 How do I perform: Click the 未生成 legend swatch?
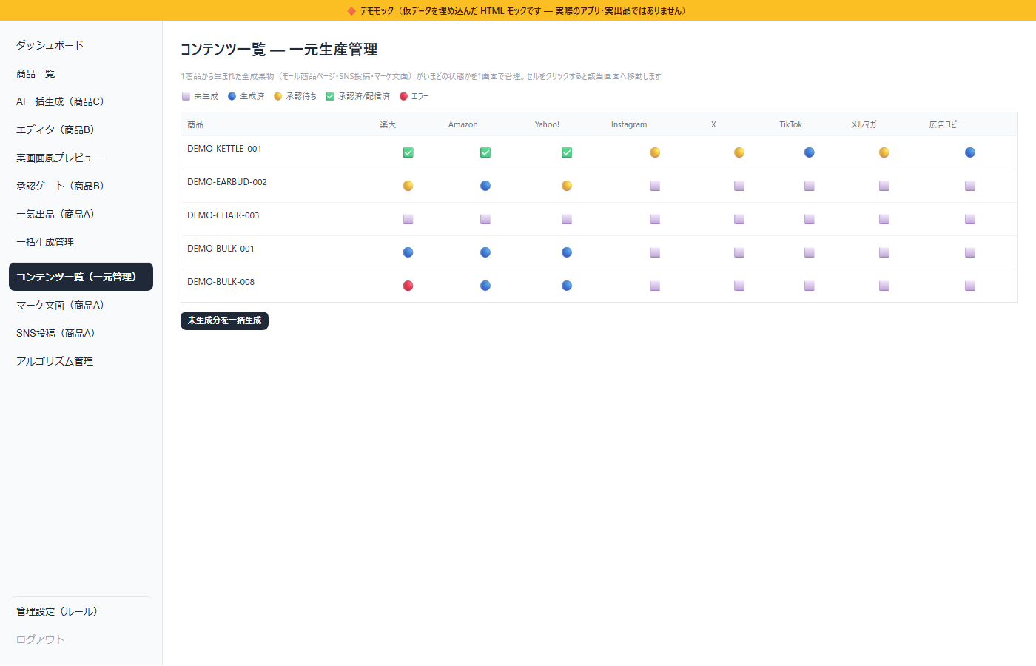tap(186, 96)
